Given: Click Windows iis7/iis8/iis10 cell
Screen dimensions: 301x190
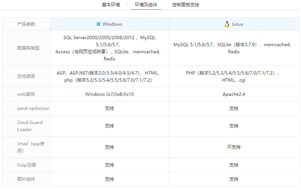Looking at the screenshot, I should click(109, 94).
